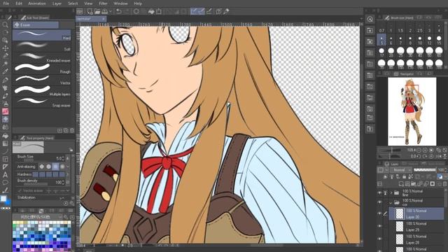
Task: Select the Text tool
Action: tap(5, 174)
